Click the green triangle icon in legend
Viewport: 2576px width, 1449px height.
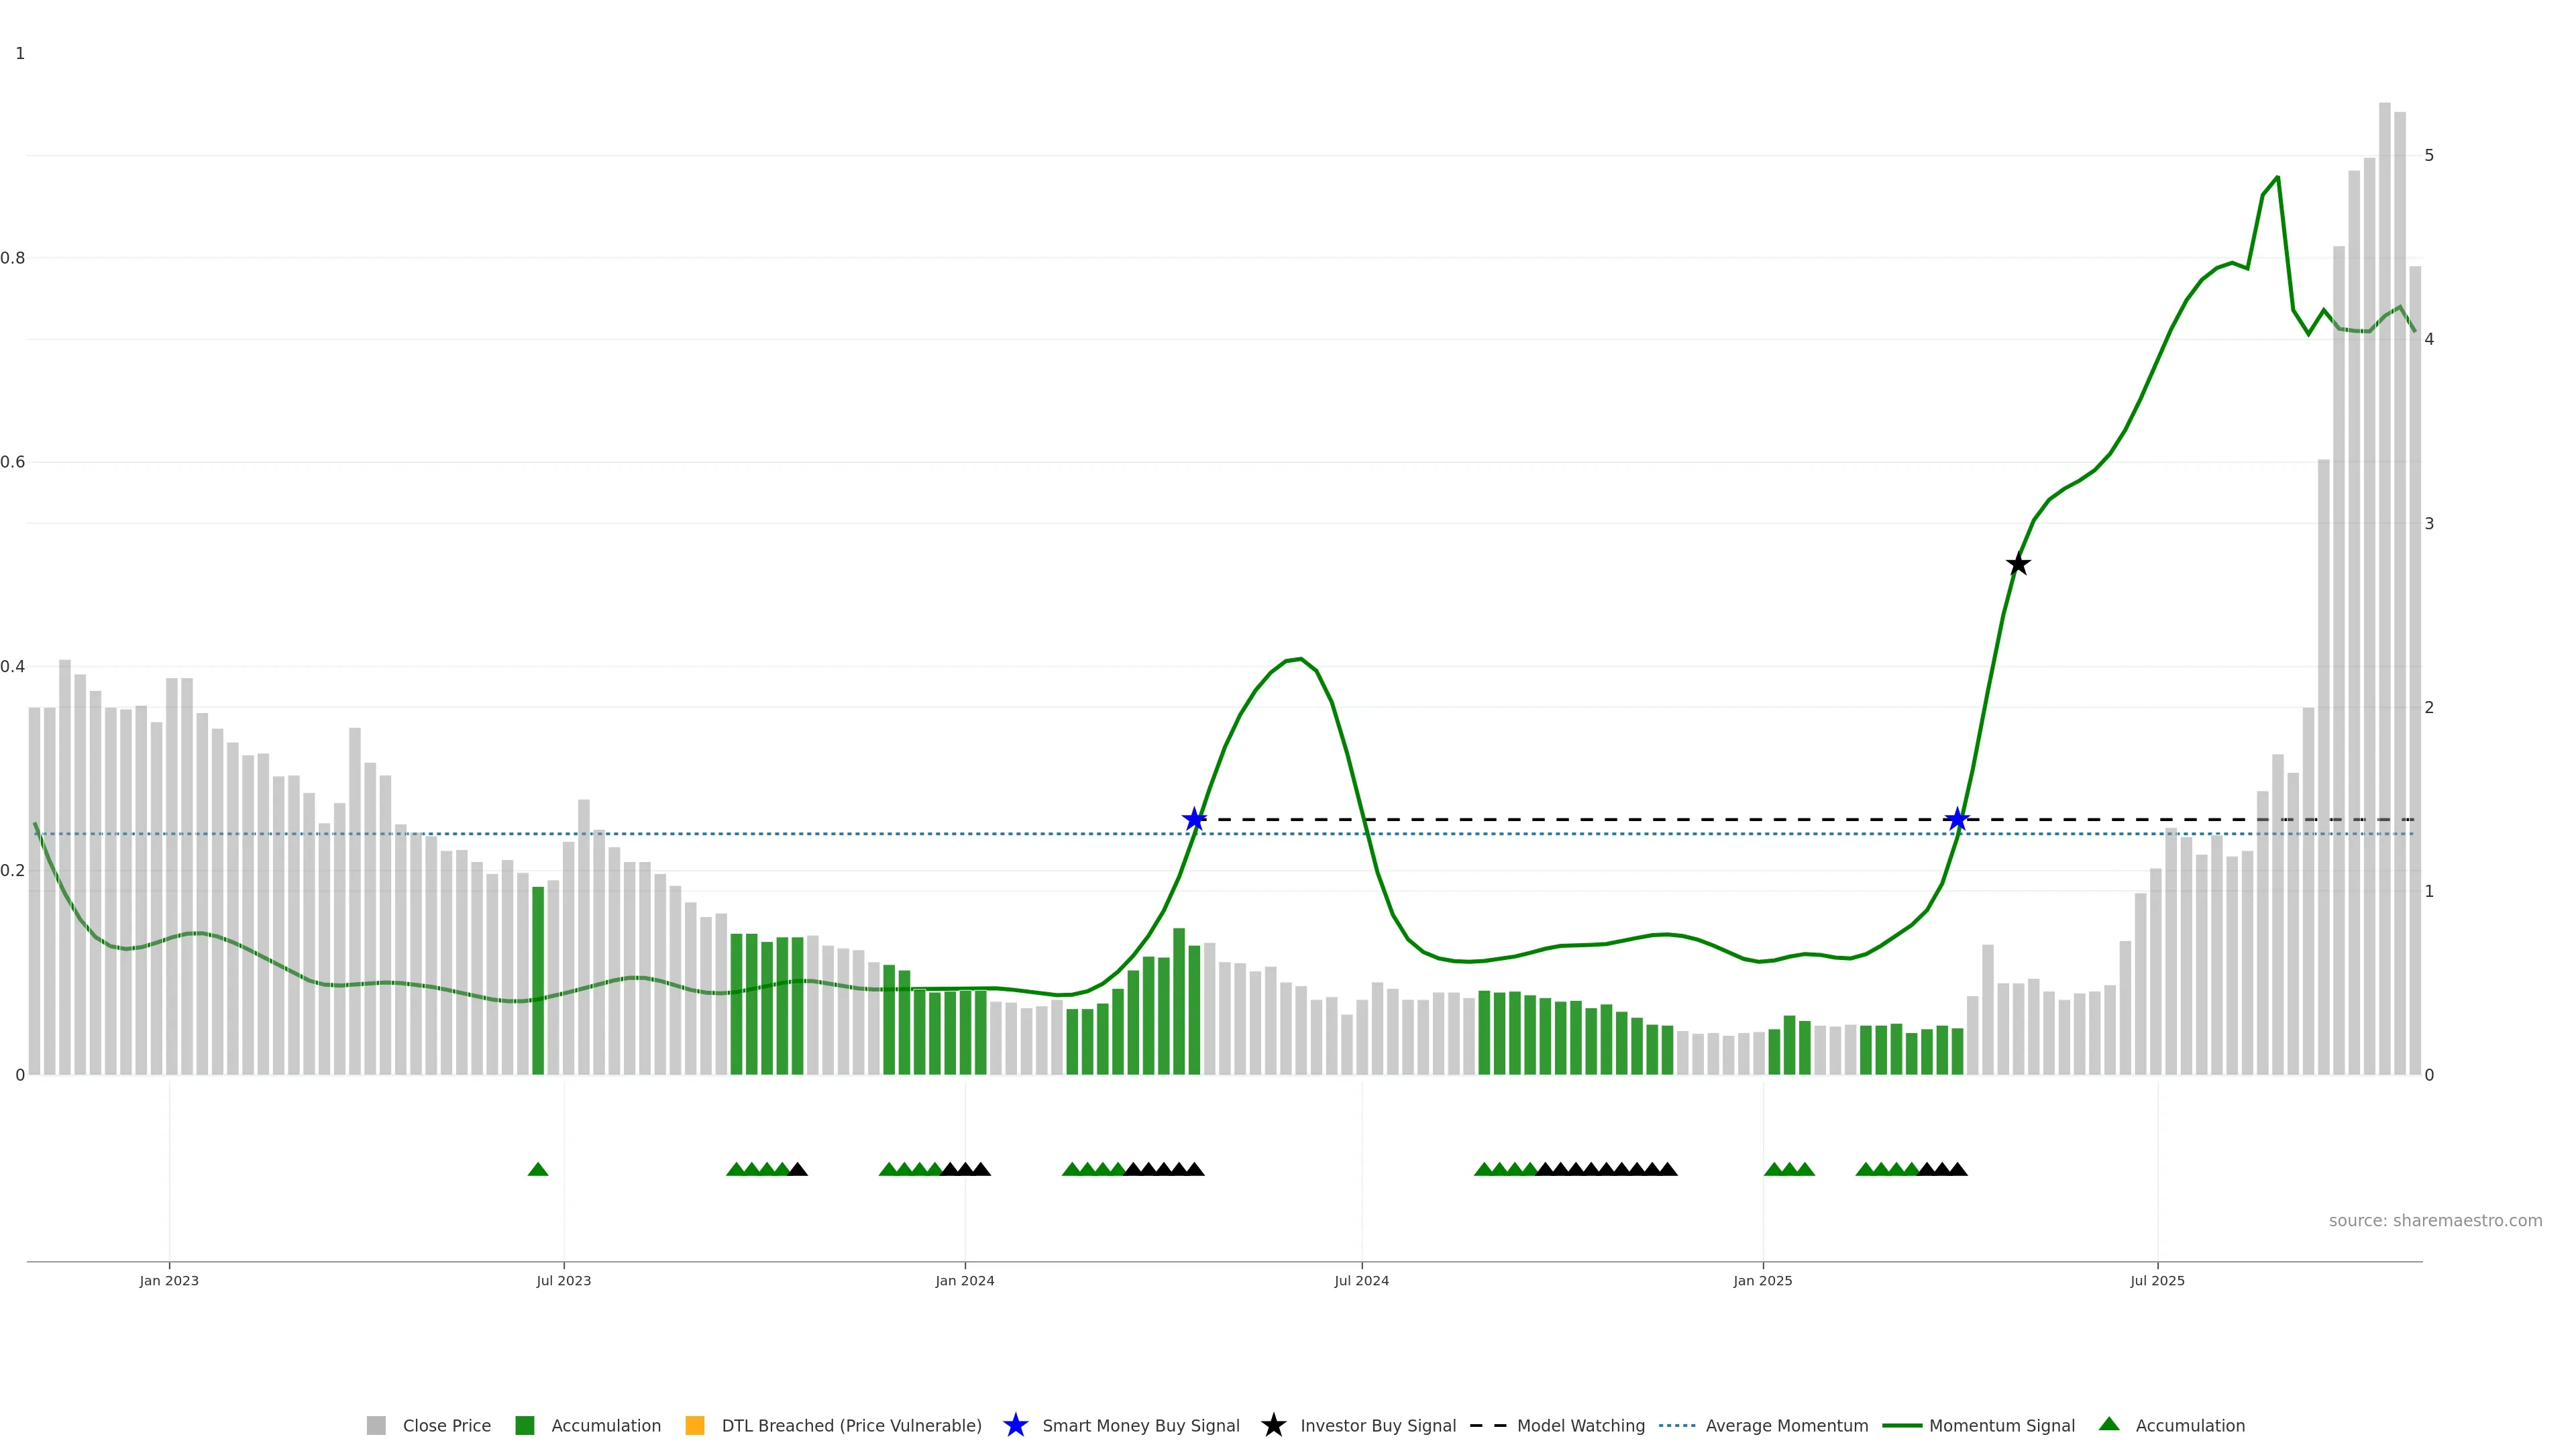(x=2109, y=1424)
